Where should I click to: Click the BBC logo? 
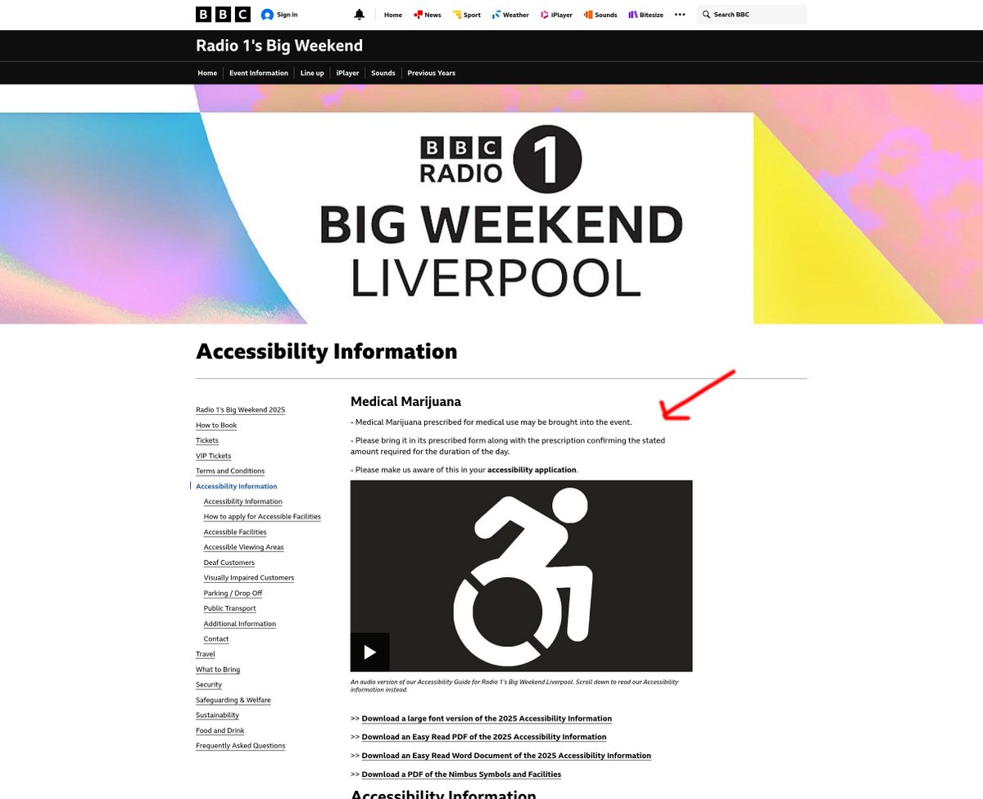point(220,14)
